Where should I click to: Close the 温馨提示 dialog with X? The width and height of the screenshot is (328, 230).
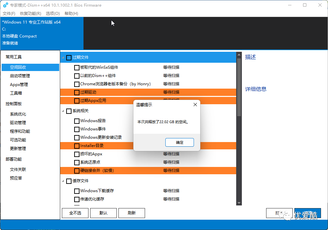click(x=195, y=105)
